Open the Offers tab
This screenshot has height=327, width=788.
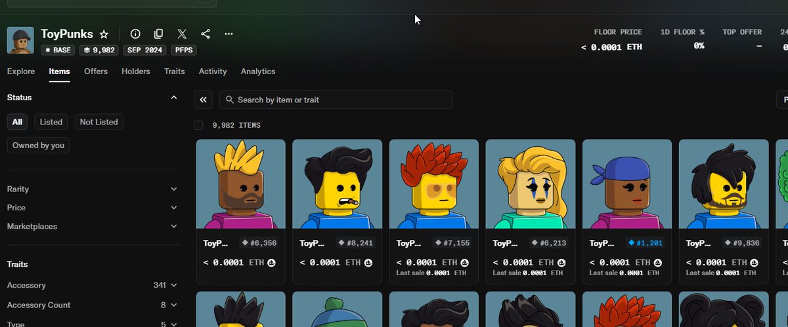[x=96, y=71]
